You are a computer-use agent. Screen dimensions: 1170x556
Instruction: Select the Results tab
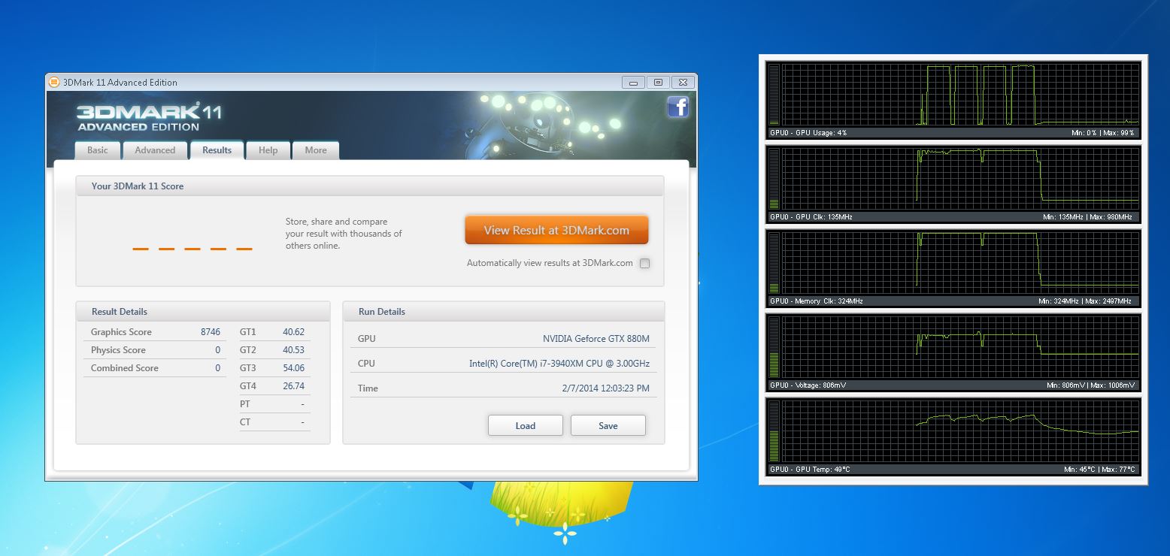tap(217, 150)
